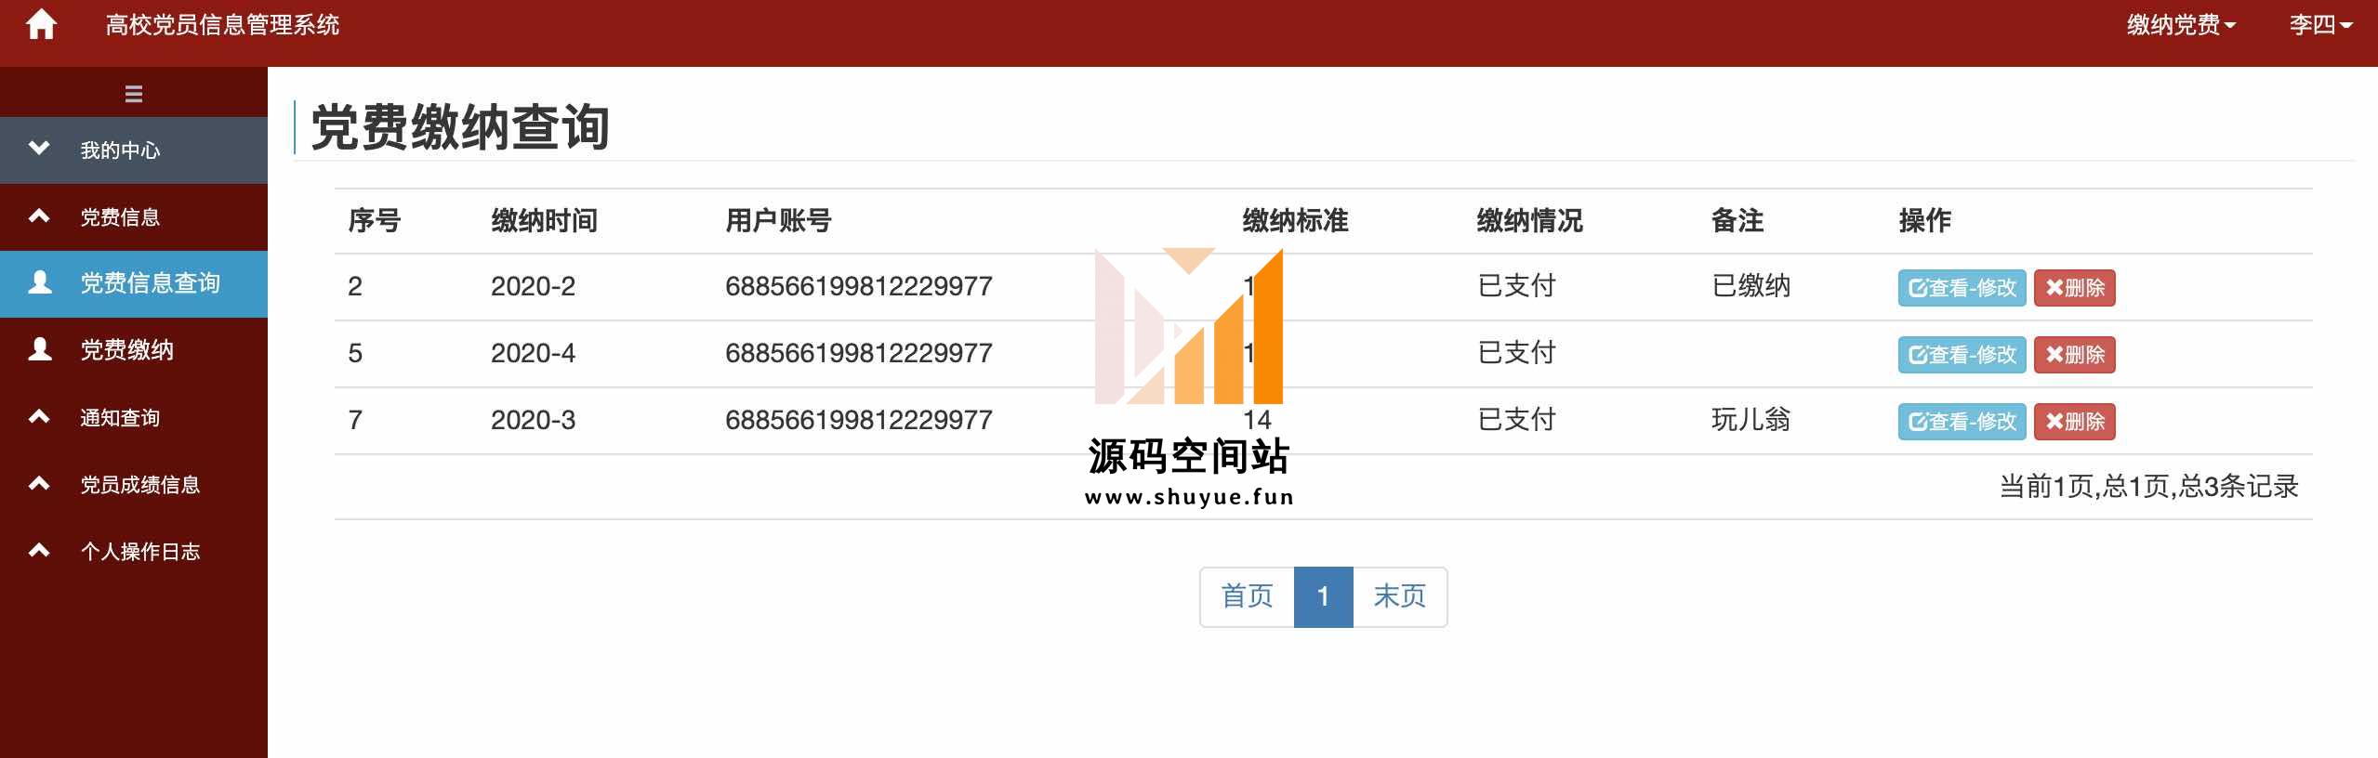Screen dimensions: 2378x758
Task: Open the 李四 user dropdown
Action: click(2320, 25)
